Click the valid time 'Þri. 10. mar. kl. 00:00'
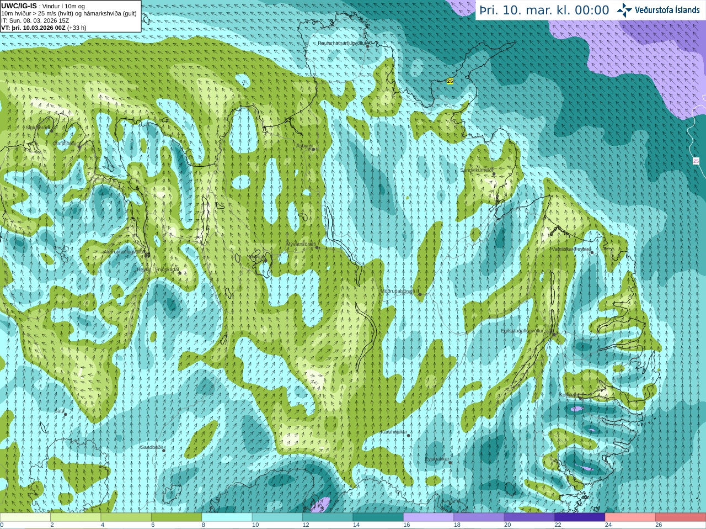The width and height of the screenshot is (706, 529). coord(544,10)
